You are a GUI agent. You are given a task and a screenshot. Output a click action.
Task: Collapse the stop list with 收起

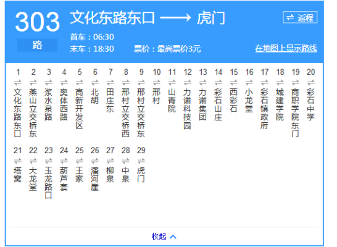click(164, 237)
